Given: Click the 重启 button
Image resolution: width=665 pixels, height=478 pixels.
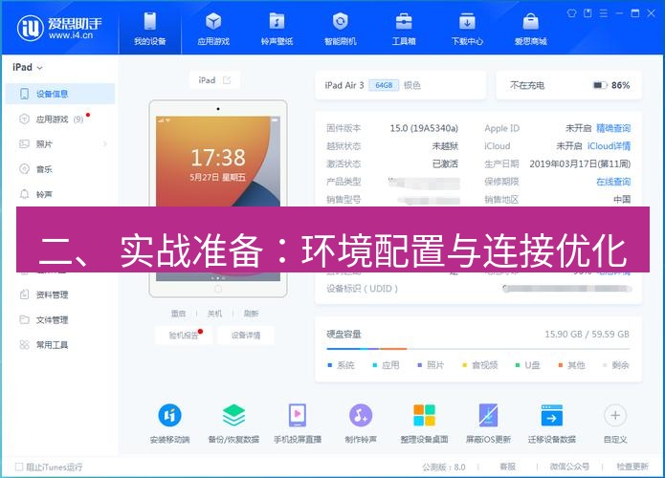Looking at the screenshot, I should [178, 314].
